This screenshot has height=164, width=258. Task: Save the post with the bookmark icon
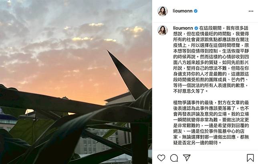tap(250, 158)
